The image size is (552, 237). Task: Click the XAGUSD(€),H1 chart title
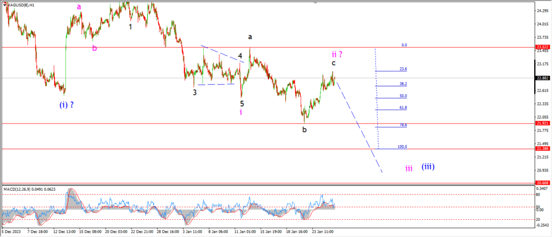tap(20, 5)
